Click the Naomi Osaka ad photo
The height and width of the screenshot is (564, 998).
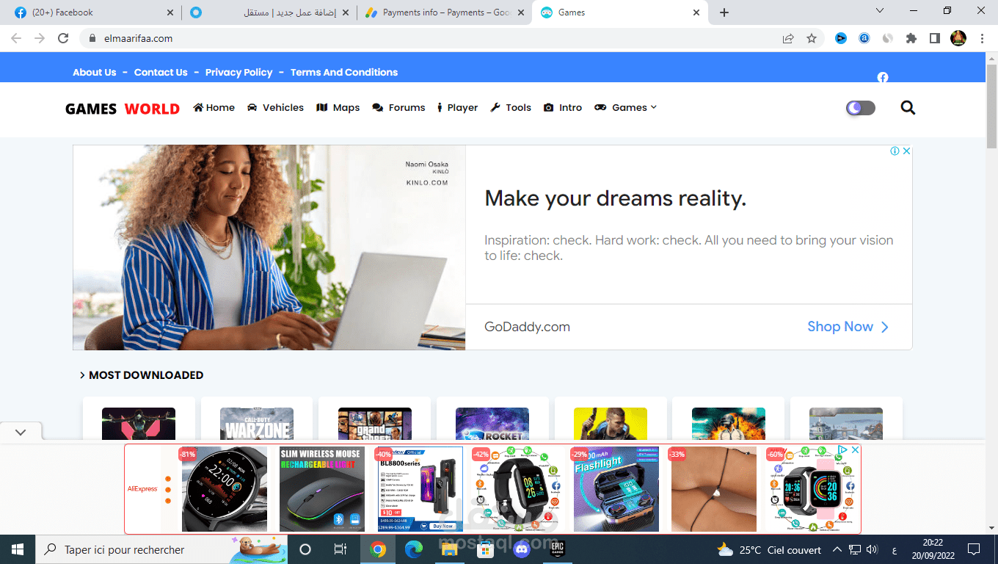point(269,247)
